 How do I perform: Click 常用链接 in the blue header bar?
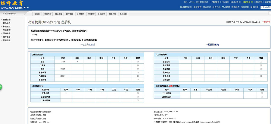pos(254,7)
